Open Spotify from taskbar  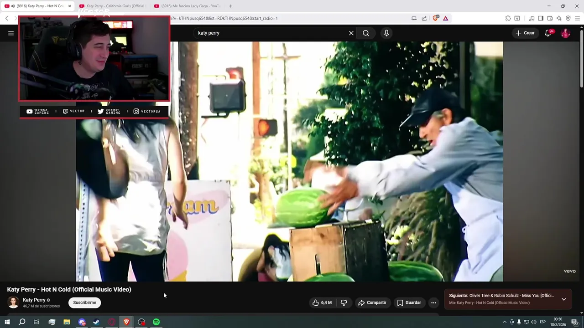(x=156, y=322)
